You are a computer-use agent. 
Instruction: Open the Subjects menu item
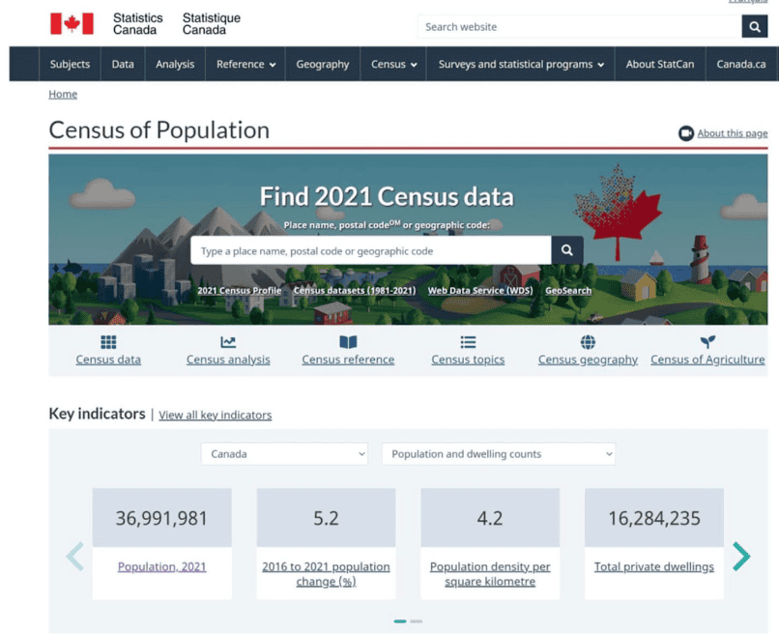70,64
